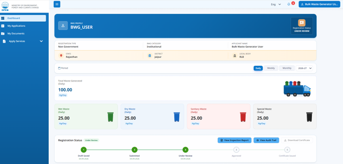Image resolution: width=343 pixels, height=164 pixels.
Task: Click the user icon in account button
Action: [x=303, y=4]
